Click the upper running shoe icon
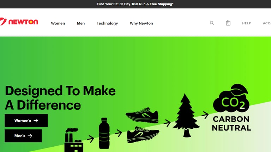 (142, 115)
